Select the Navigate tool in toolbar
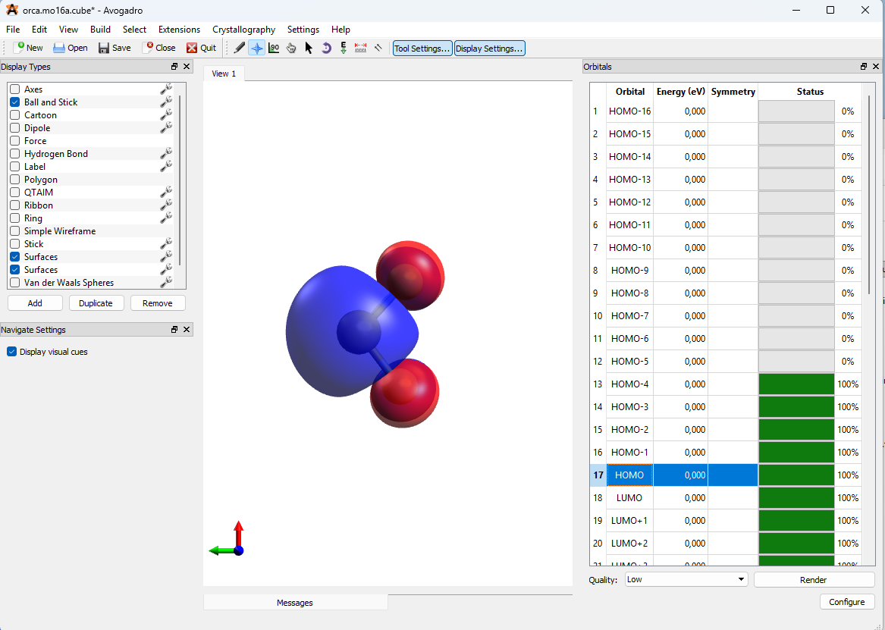The width and height of the screenshot is (885, 630). tap(257, 48)
